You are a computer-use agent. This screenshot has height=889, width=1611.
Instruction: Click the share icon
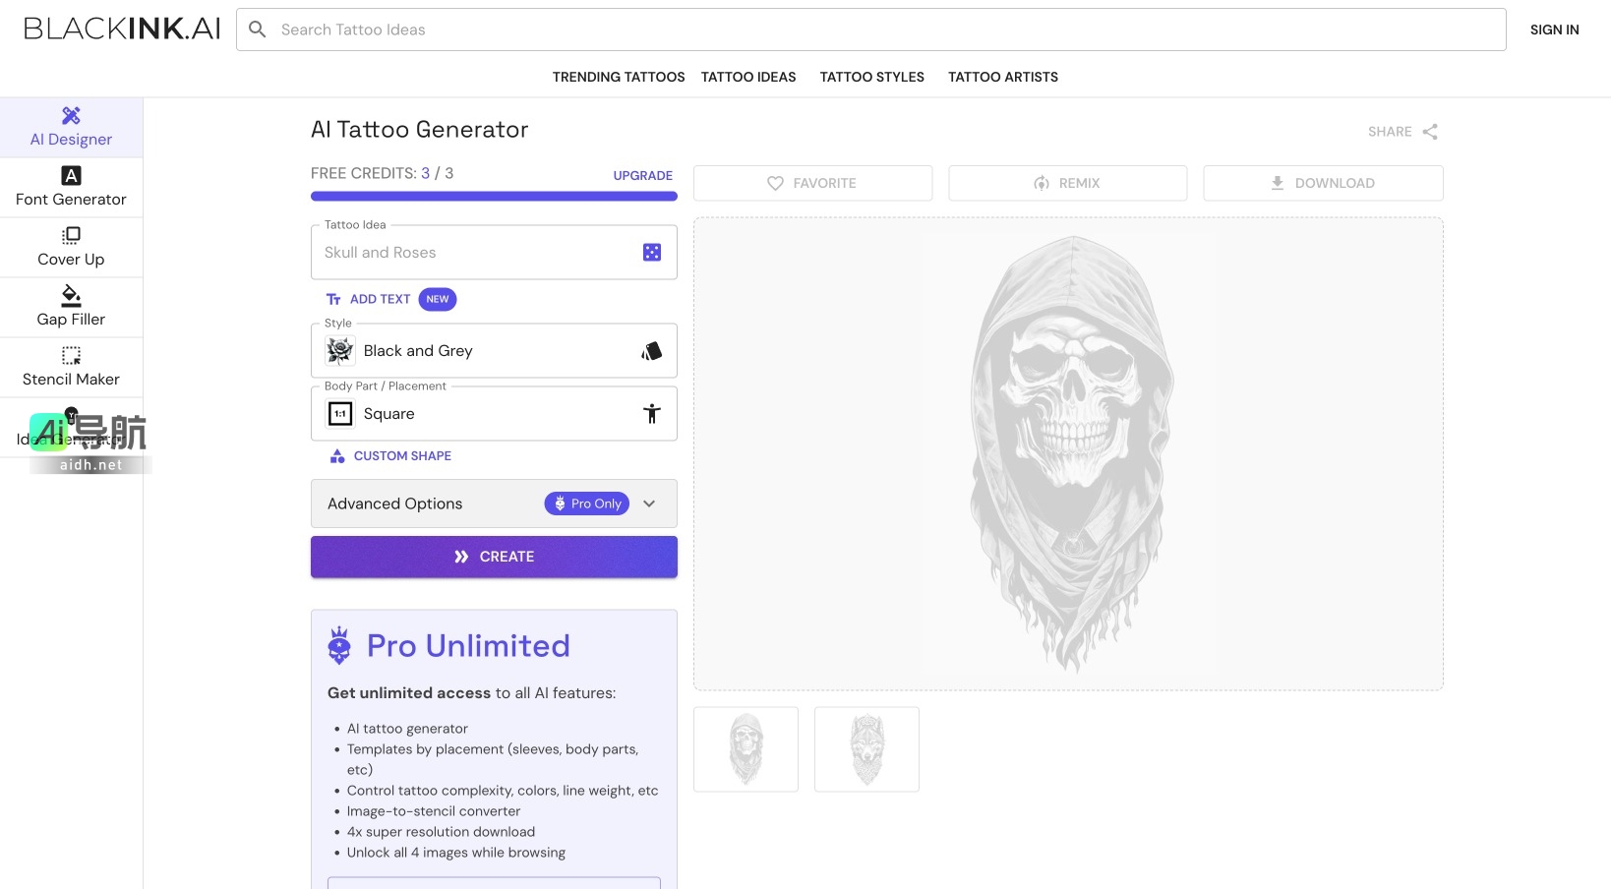pos(1430,132)
